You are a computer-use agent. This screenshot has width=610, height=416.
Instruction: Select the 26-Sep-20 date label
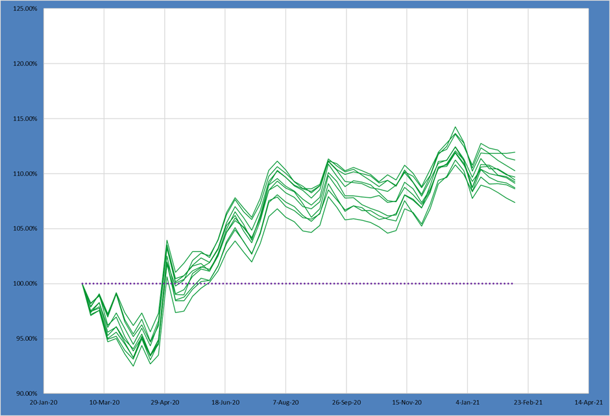pos(347,402)
